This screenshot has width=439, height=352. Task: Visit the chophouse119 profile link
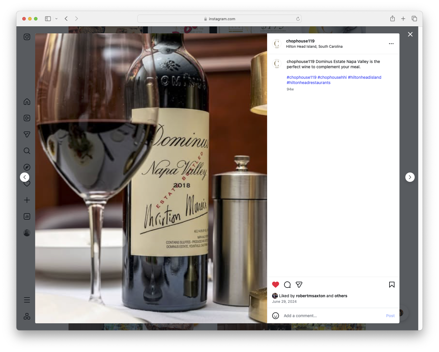[300, 41]
